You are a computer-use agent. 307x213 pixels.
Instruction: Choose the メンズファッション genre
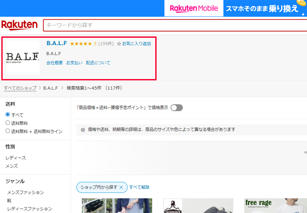pyautogui.click(x=25, y=192)
